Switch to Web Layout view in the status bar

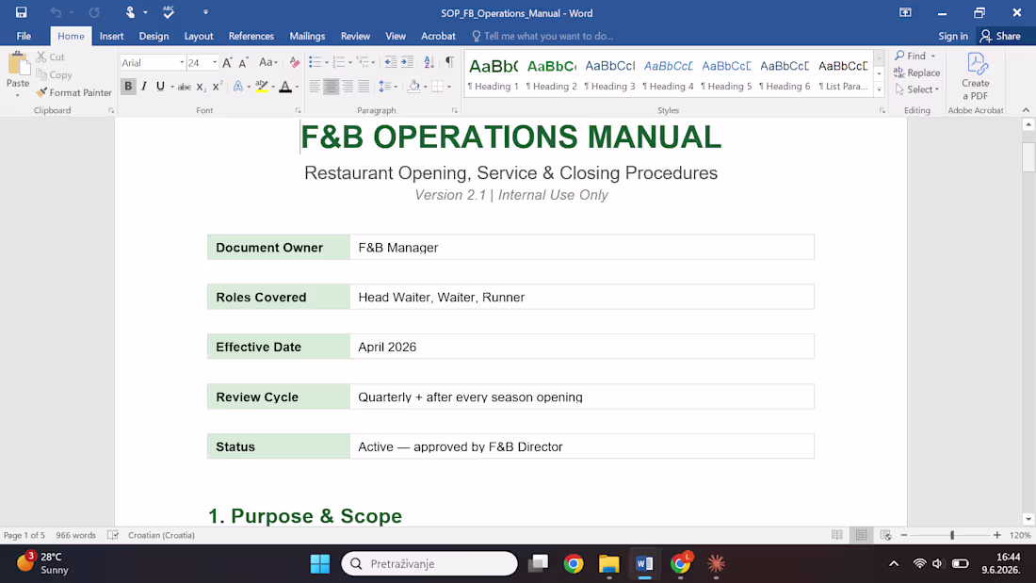pos(885,535)
